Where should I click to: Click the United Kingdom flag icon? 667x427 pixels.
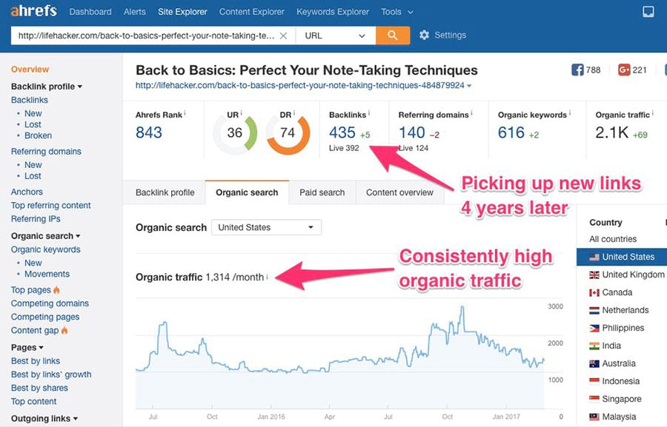click(594, 275)
